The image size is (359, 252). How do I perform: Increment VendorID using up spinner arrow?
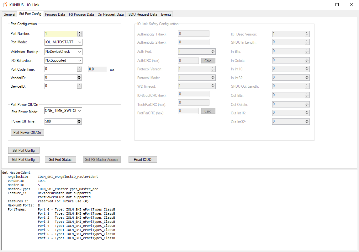point(80,76)
